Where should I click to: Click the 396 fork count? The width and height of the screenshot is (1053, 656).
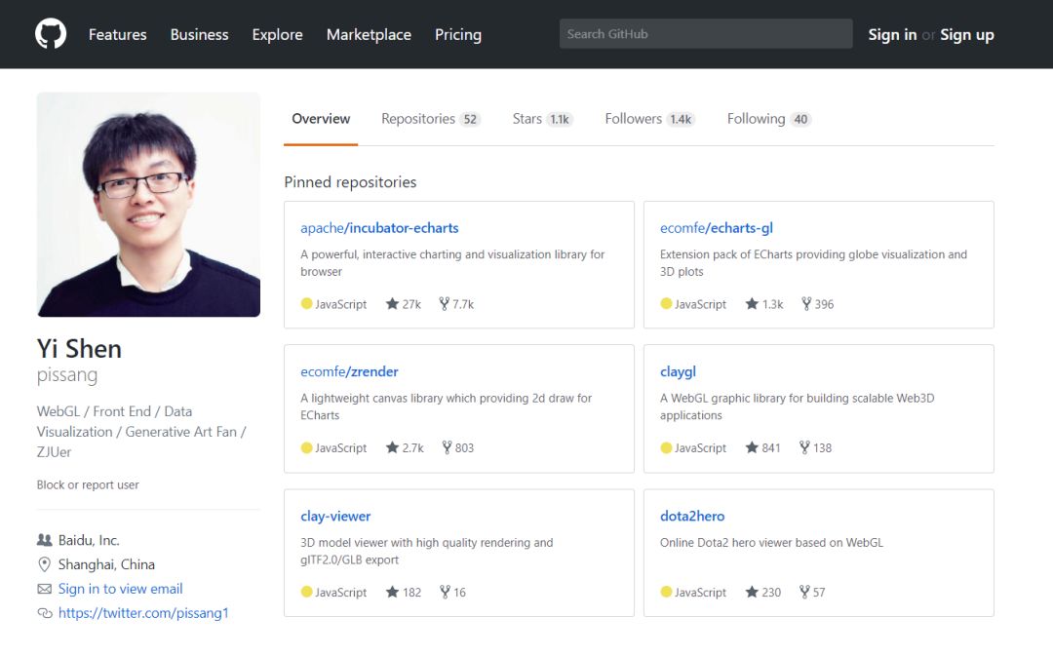(x=824, y=304)
